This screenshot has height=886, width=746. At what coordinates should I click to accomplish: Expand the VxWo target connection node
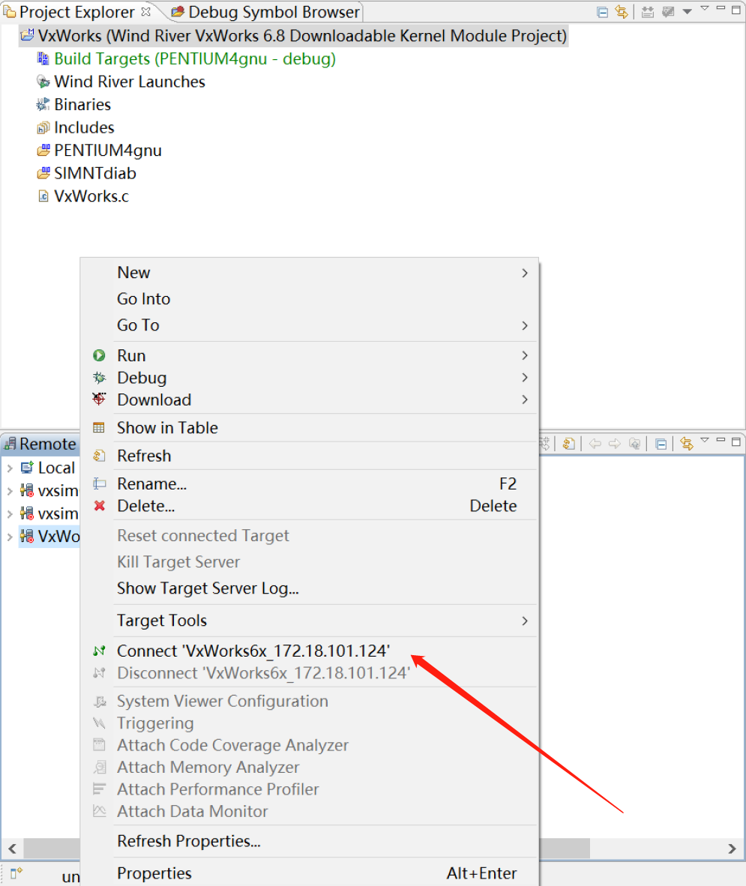[10, 537]
